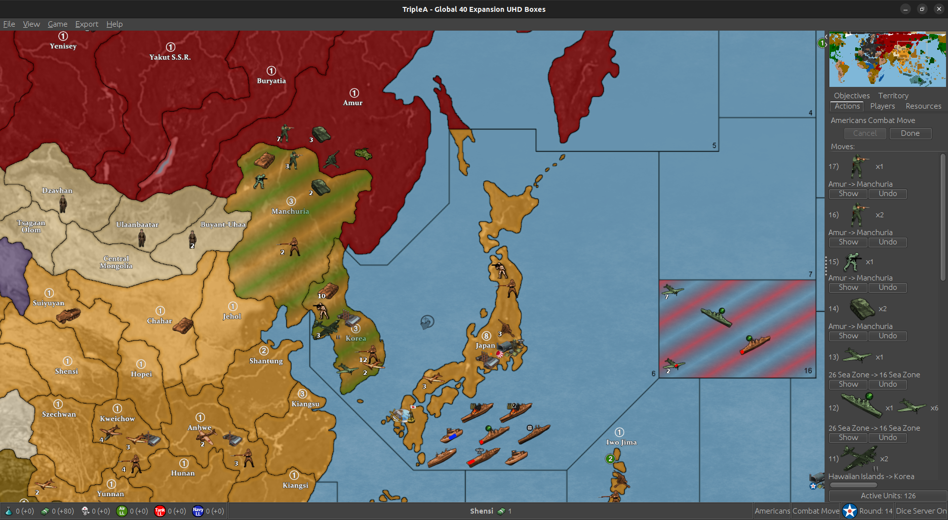Switch to the Players tab
This screenshot has height=520, width=948.
(x=882, y=106)
